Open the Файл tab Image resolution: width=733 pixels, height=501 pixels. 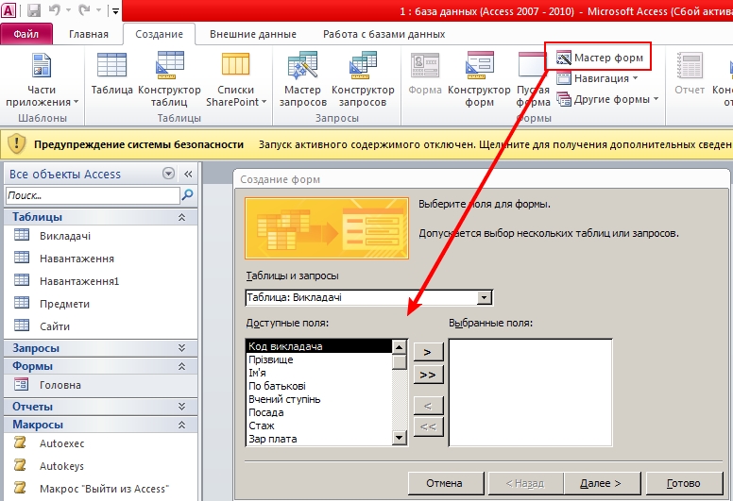point(26,34)
